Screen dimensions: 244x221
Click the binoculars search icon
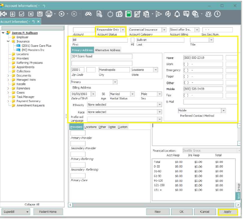click(x=89, y=14)
